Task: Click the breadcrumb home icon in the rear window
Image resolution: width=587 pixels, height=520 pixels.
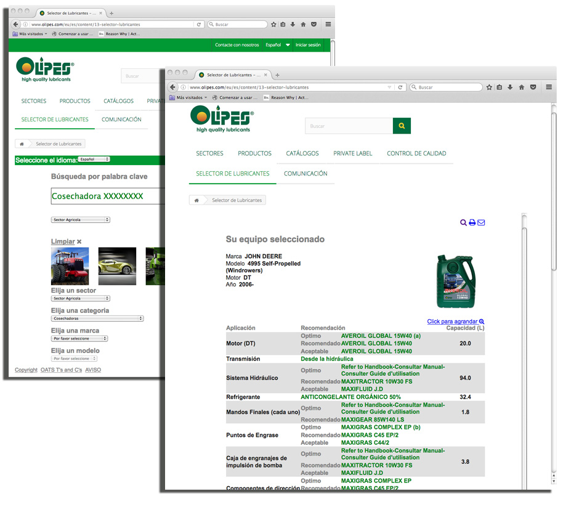Action: click(x=22, y=144)
